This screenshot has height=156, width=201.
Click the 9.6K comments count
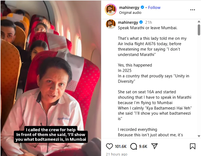143,147
